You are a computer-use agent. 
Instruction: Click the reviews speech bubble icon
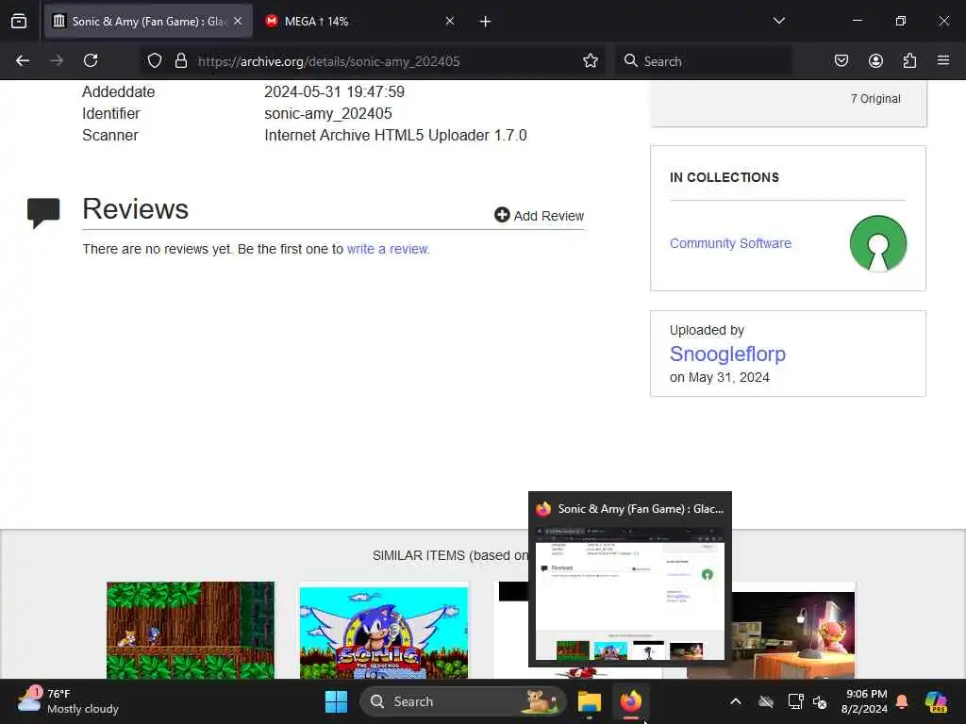click(43, 213)
